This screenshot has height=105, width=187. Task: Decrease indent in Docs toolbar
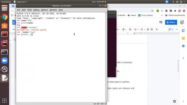click(148, 29)
